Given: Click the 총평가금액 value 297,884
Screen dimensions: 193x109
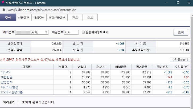Looking at the screenshot, I should point(57,50).
